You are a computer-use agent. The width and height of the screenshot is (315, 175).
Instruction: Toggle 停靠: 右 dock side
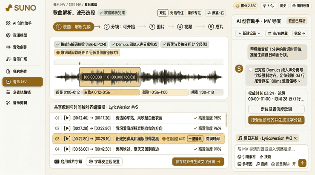215,13
